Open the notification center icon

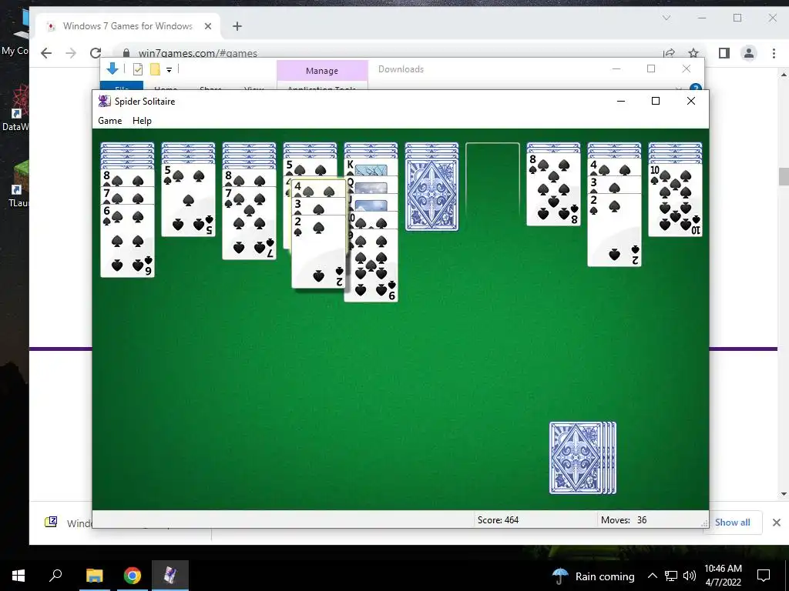764,576
